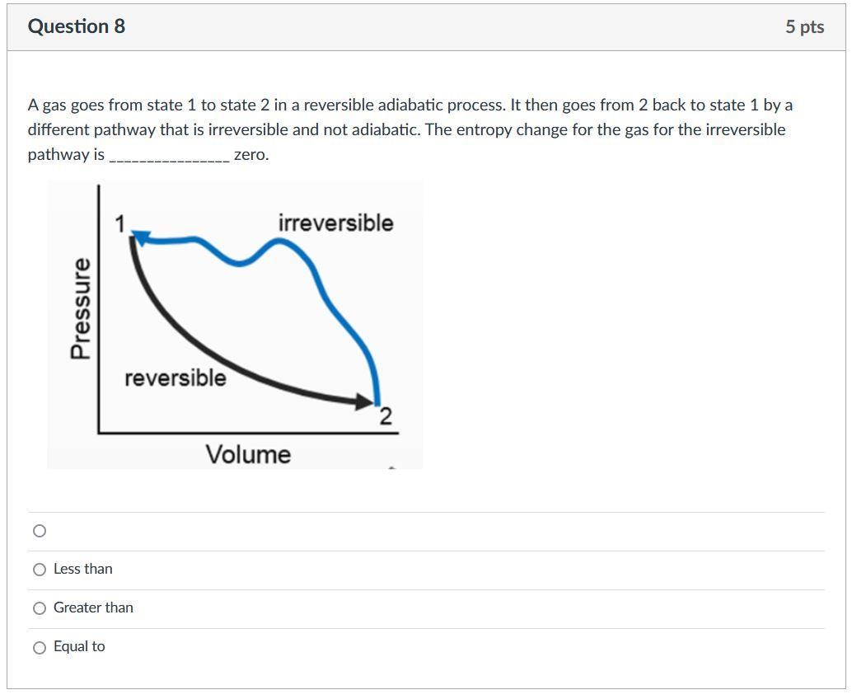This screenshot has width=852, height=699.
Task: Click the word 'zero' after the blank
Action: click(x=250, y=154)
